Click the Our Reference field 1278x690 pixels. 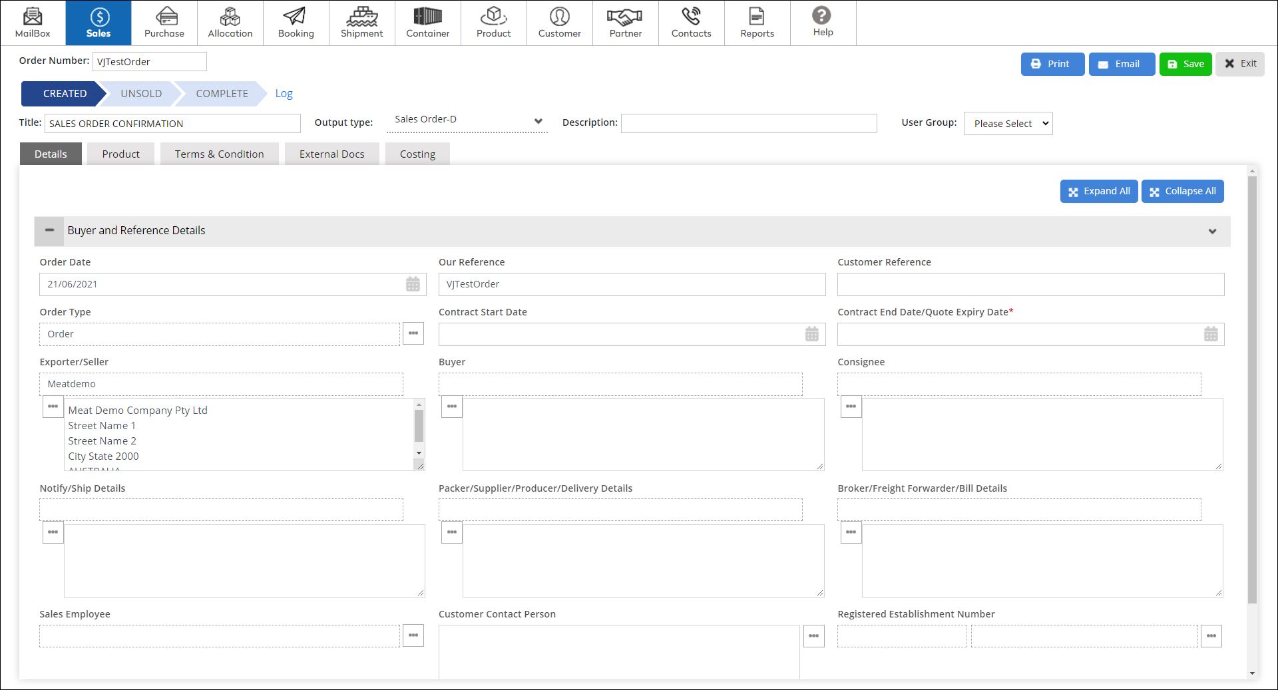click(632, 284)
